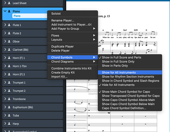Image resolution: width=170 pixels, height=132 pixels.
Task: Click the Trombone person icon
Action: point(9,99)
